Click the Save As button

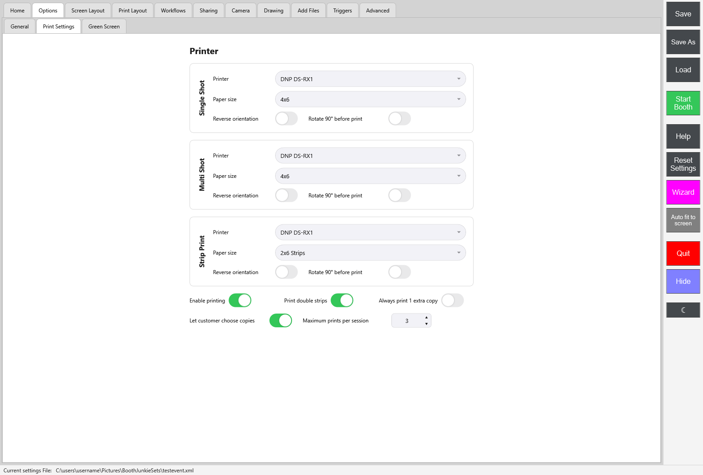click(x=683, y=42)
